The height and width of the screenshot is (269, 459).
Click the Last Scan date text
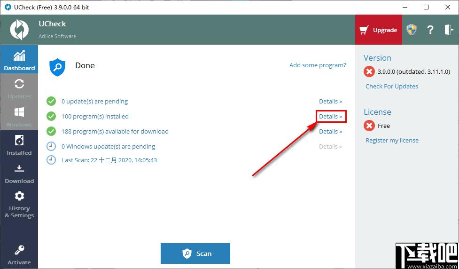click(109, 160)
